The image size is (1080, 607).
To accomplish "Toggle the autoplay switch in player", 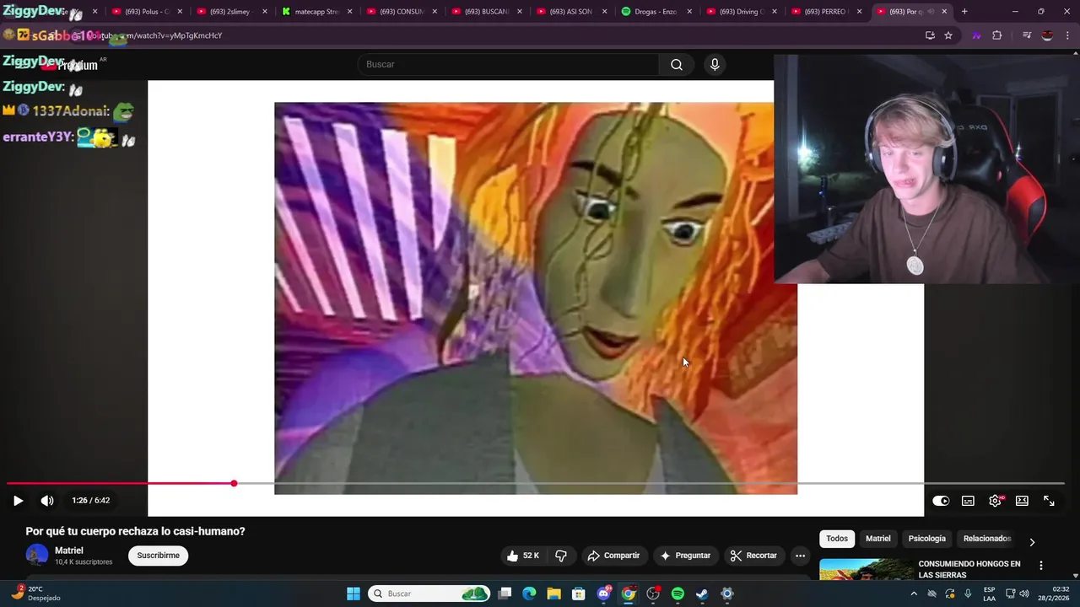I will [x=941, y=501].
